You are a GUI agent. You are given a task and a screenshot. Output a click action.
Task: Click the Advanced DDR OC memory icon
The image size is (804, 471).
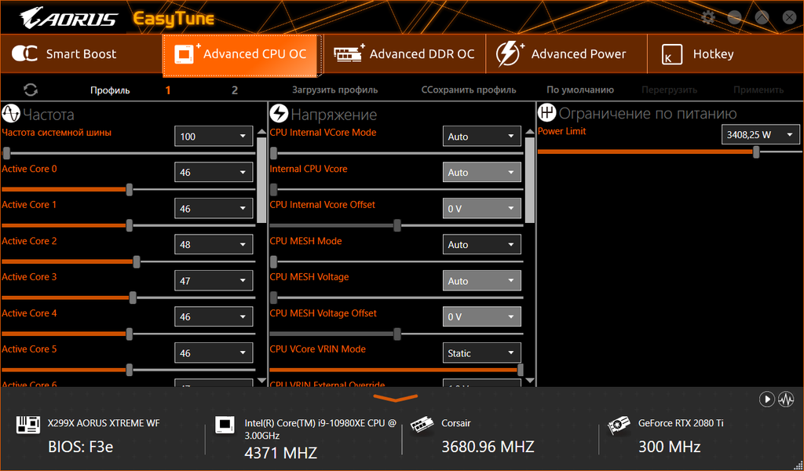(x=349, y=53)
